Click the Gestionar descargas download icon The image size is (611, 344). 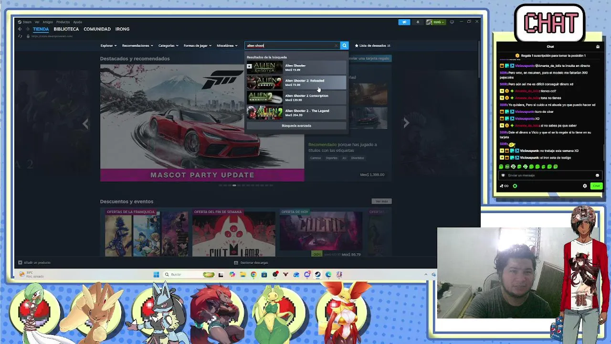tap(236, 262)
